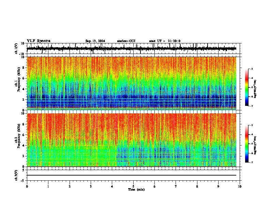Click the "VLF Spectra" plot title

pos(39,41)
